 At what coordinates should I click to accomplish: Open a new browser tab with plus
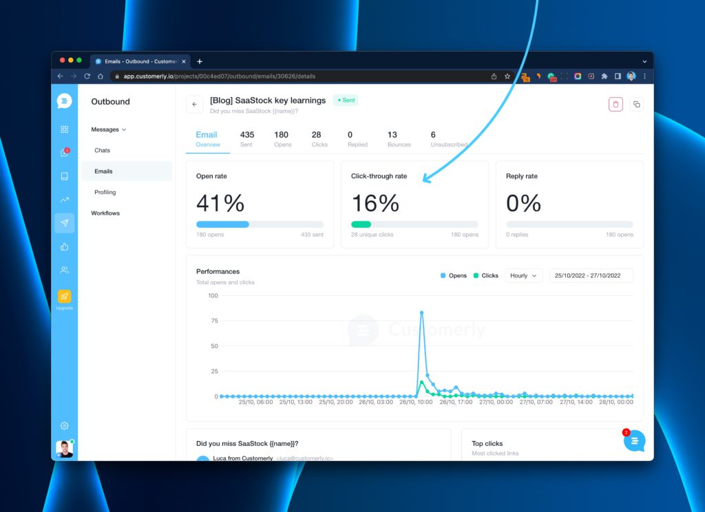(200, 61)
